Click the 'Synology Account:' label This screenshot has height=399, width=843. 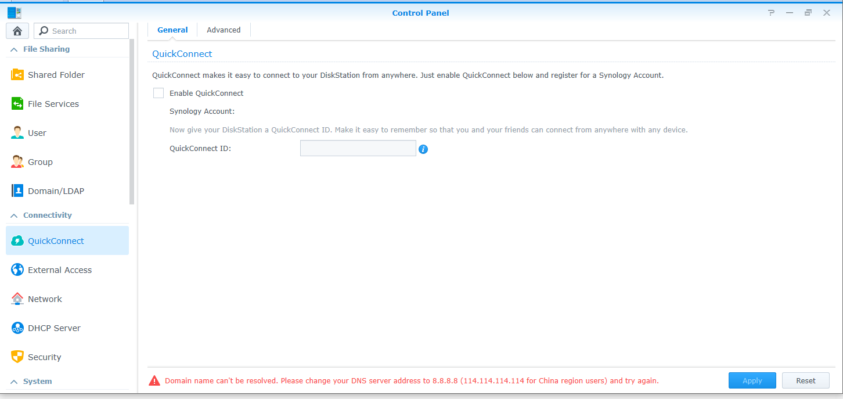(x=202, y=111)
